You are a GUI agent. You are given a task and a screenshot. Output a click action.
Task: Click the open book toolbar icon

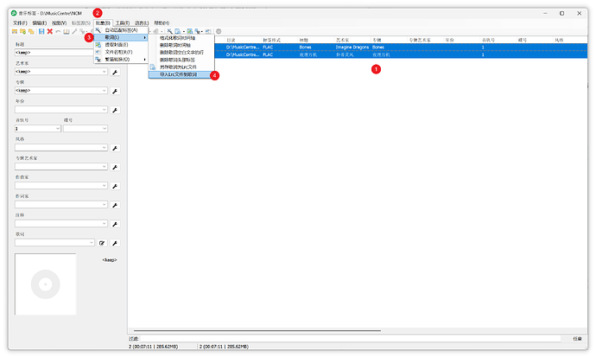[67, 32]
